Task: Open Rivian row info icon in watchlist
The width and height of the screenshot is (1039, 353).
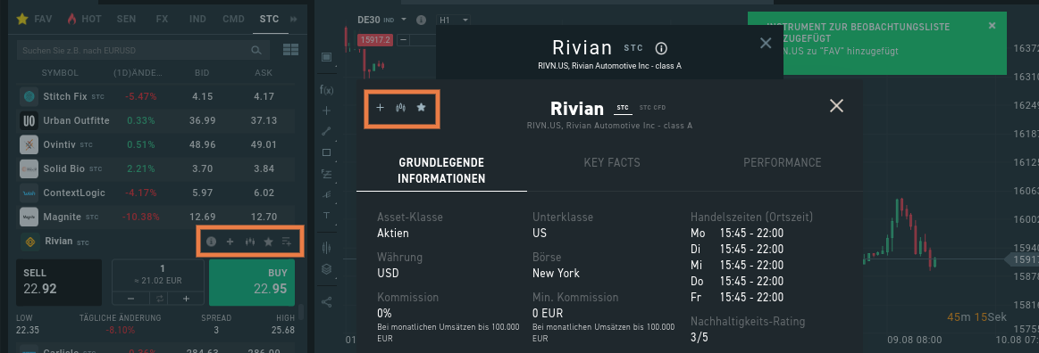Action: (211, 242)
